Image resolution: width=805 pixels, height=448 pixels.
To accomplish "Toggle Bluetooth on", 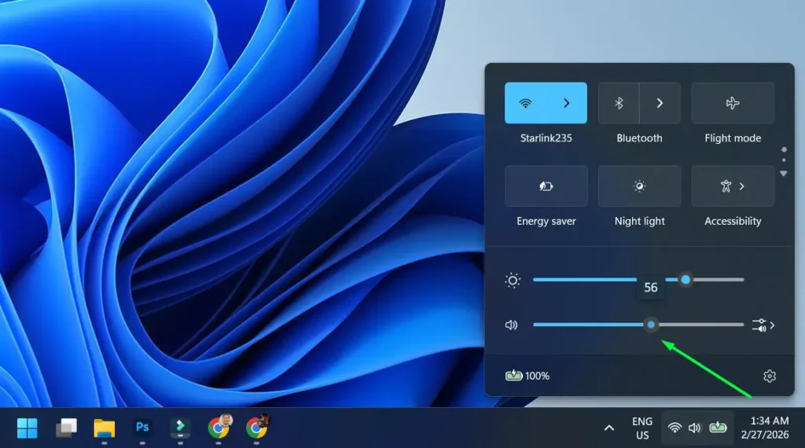I will (619, 103).
